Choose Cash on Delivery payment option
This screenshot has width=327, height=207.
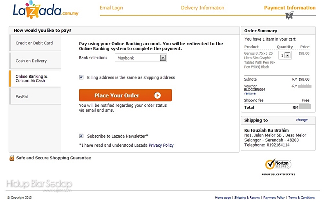tap(31, 61)
